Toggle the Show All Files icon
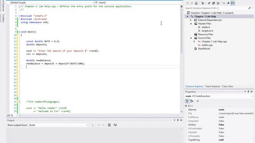The width and height of the screenshot is (255, 143). 218,3
